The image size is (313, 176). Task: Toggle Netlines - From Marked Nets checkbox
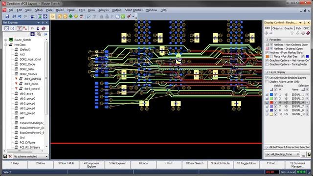(x=267, y=52)
